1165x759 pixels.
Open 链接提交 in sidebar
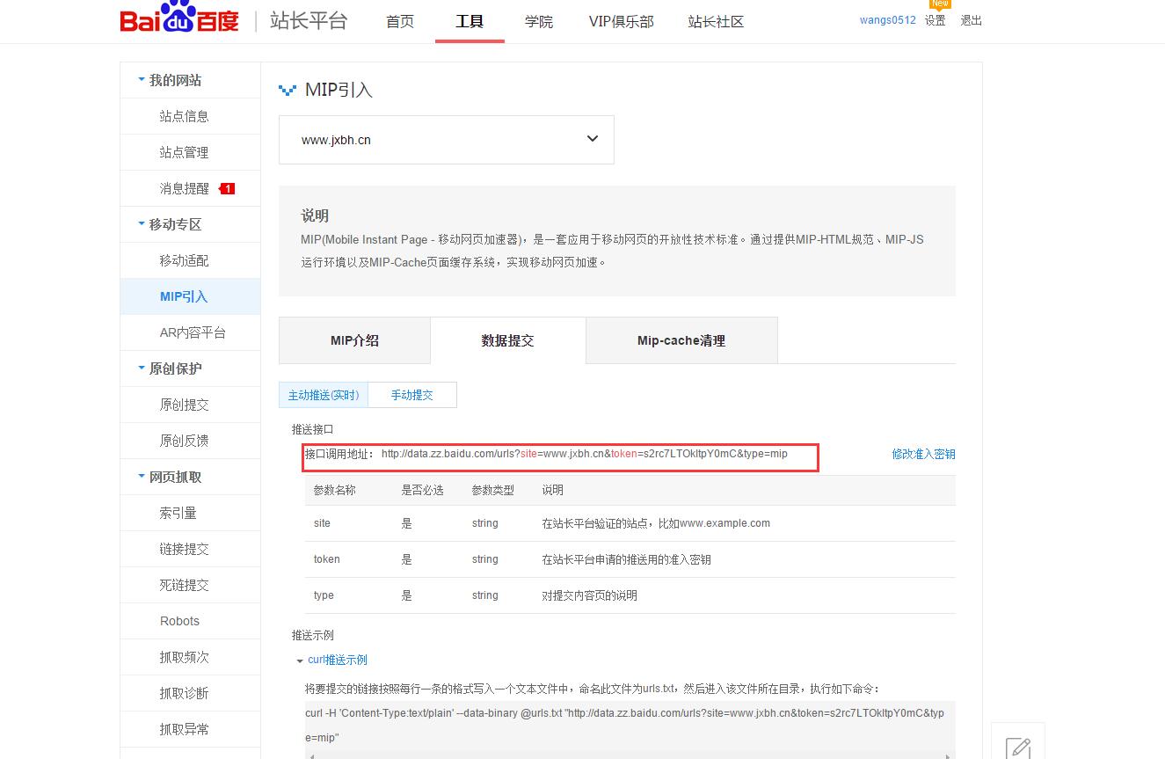tap(185, 549)
